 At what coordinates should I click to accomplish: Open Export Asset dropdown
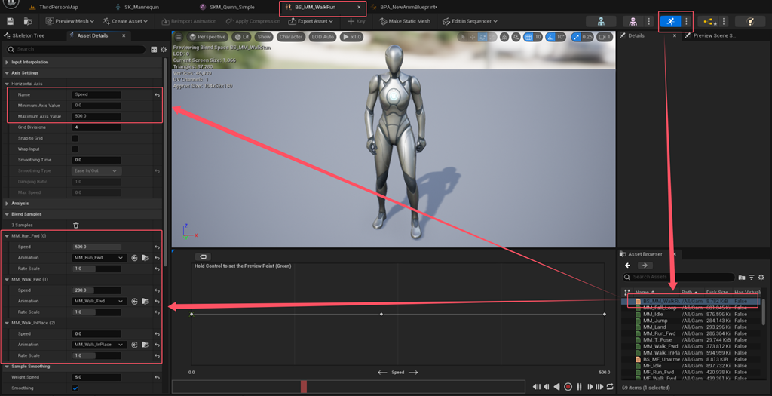tap(311, 21)
